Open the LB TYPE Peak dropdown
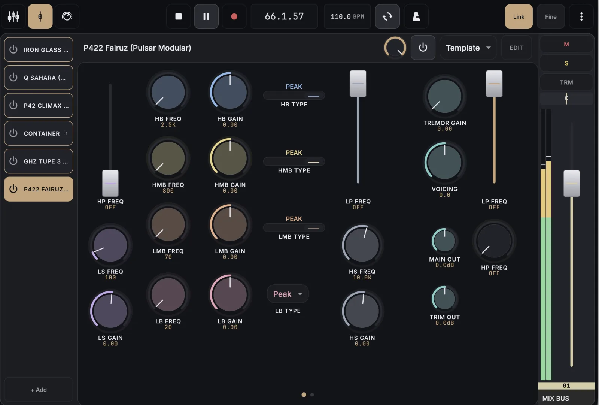 [288, 294]
